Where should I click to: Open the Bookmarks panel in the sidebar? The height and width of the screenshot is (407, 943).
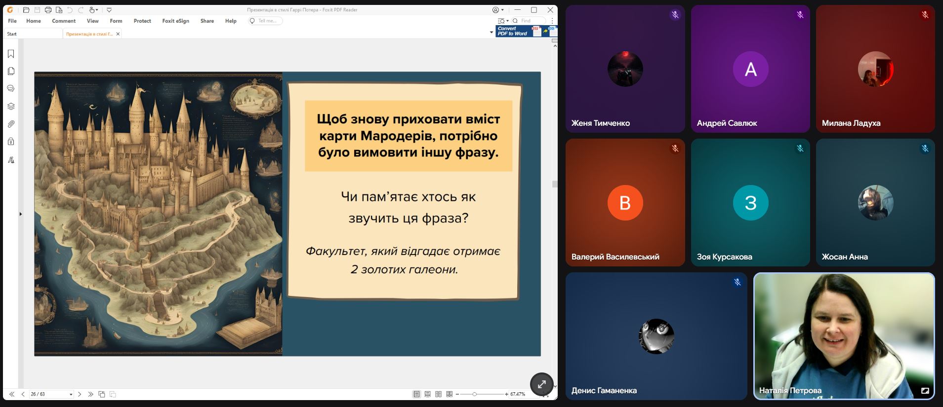point(11,54)
